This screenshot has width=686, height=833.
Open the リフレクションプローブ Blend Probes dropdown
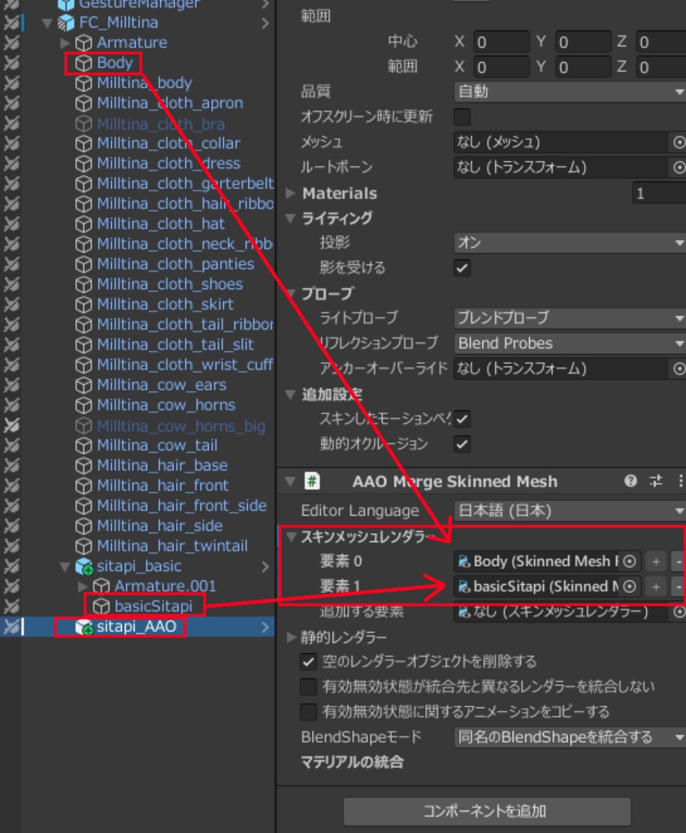[x=570, y=343]
